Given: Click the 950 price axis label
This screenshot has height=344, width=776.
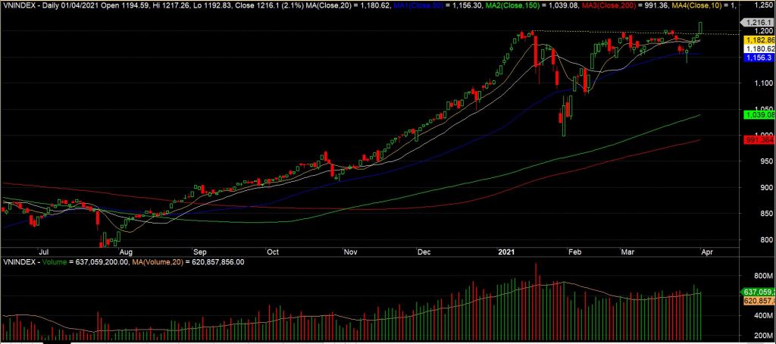Looking at the screenshot, I should 767,161.
